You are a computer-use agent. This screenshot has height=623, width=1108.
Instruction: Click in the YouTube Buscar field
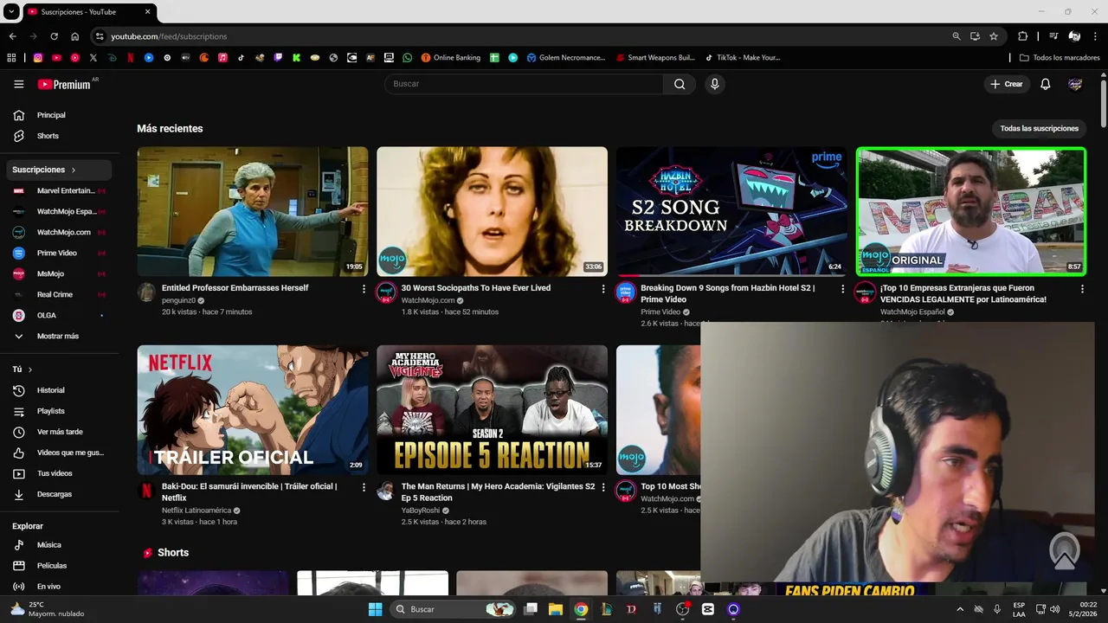(524, 84)
